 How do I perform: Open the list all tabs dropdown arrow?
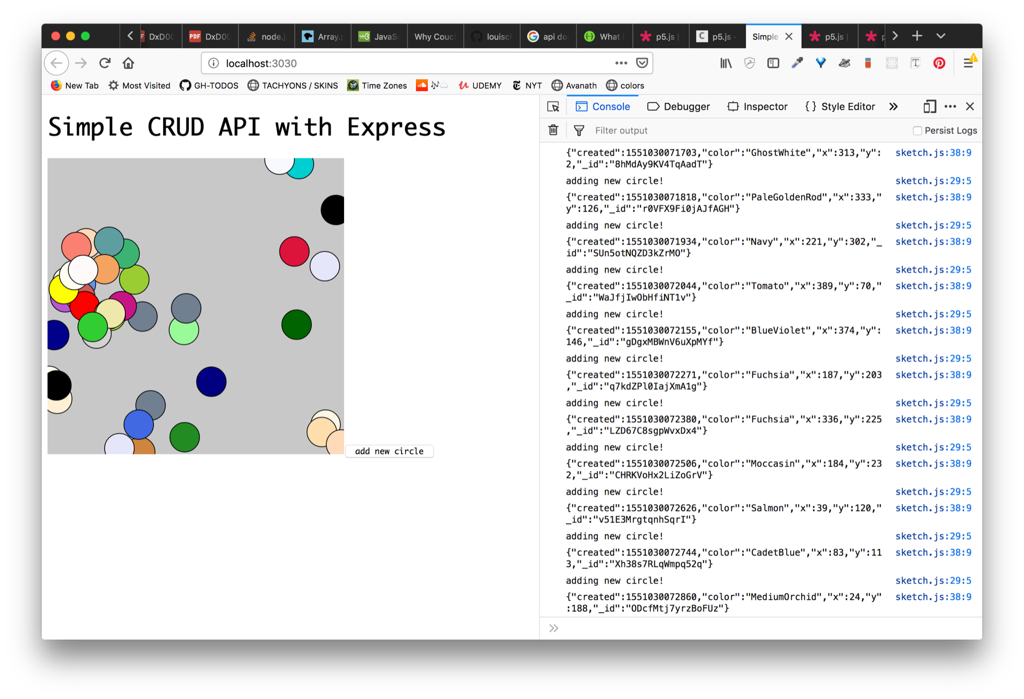tap(941, 36)
